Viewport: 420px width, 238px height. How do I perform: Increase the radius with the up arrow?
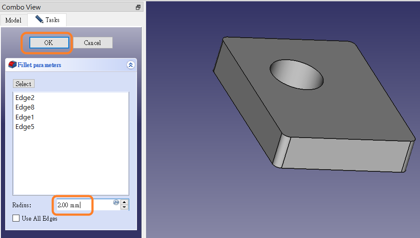click(x=124, y=202)
